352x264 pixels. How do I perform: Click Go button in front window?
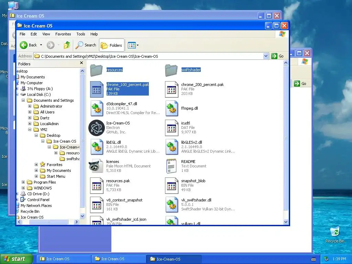[277, 56]
